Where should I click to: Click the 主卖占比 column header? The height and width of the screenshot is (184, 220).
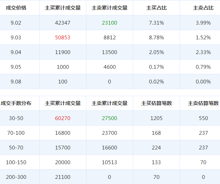coord(203,8)
